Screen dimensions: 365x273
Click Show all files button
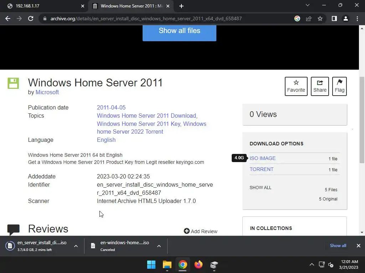coord(179,32)
